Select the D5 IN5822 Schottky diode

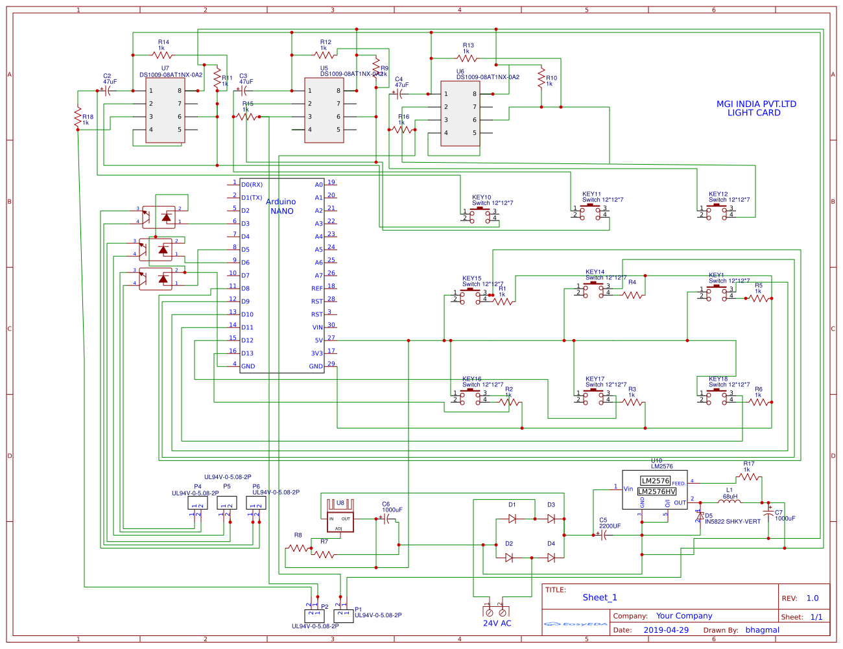tap(700, 516)
